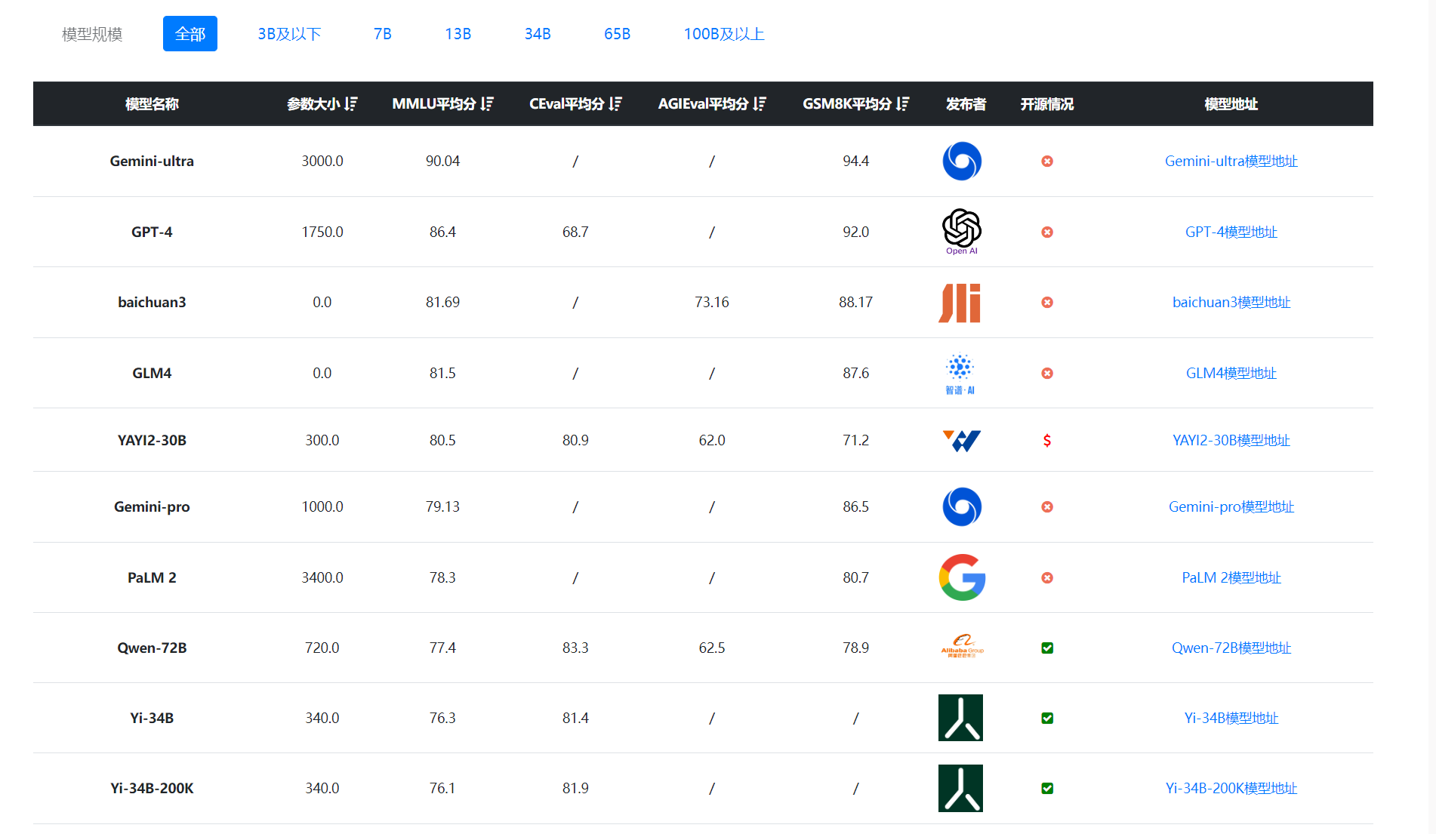Click the Zhipu AI logo in GLM4 row
This screenshot has width=1436, height=834.
pos(960,373)
